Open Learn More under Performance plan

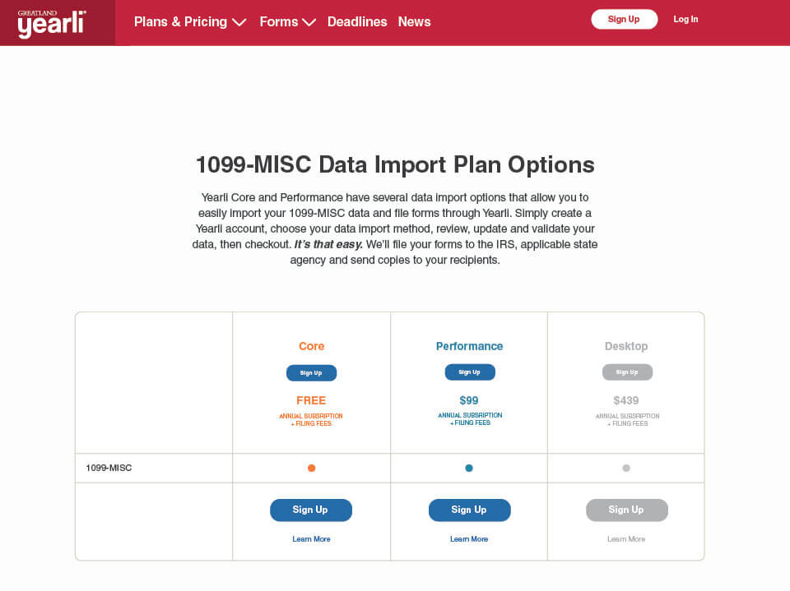point(469,539)
